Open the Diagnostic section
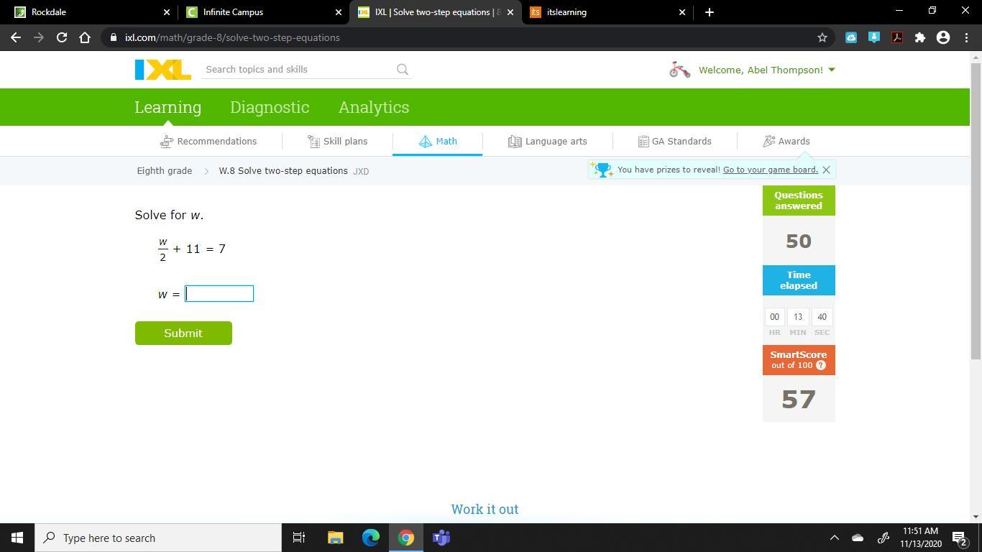Viewport: 982px width, 552px height. (270, 107)
